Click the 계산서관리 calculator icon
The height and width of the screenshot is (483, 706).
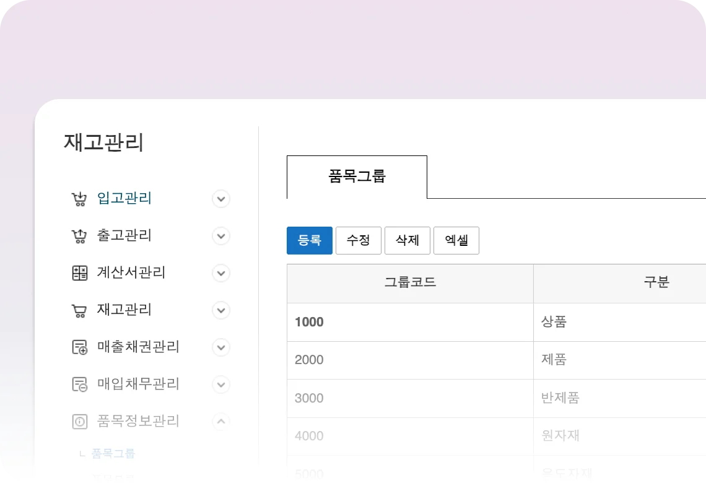pos(79,273)
